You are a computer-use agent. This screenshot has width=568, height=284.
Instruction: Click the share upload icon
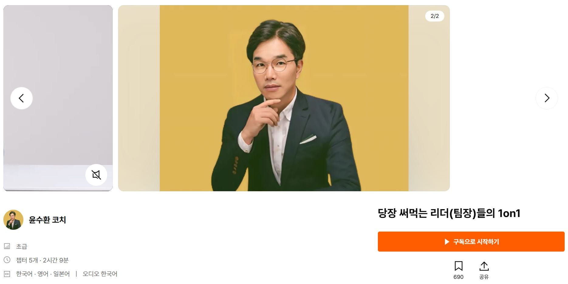[x=484, y=266]
